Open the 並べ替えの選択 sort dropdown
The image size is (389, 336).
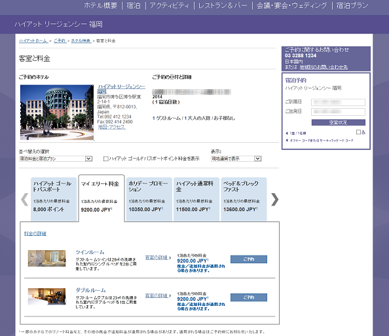[56, 159]
